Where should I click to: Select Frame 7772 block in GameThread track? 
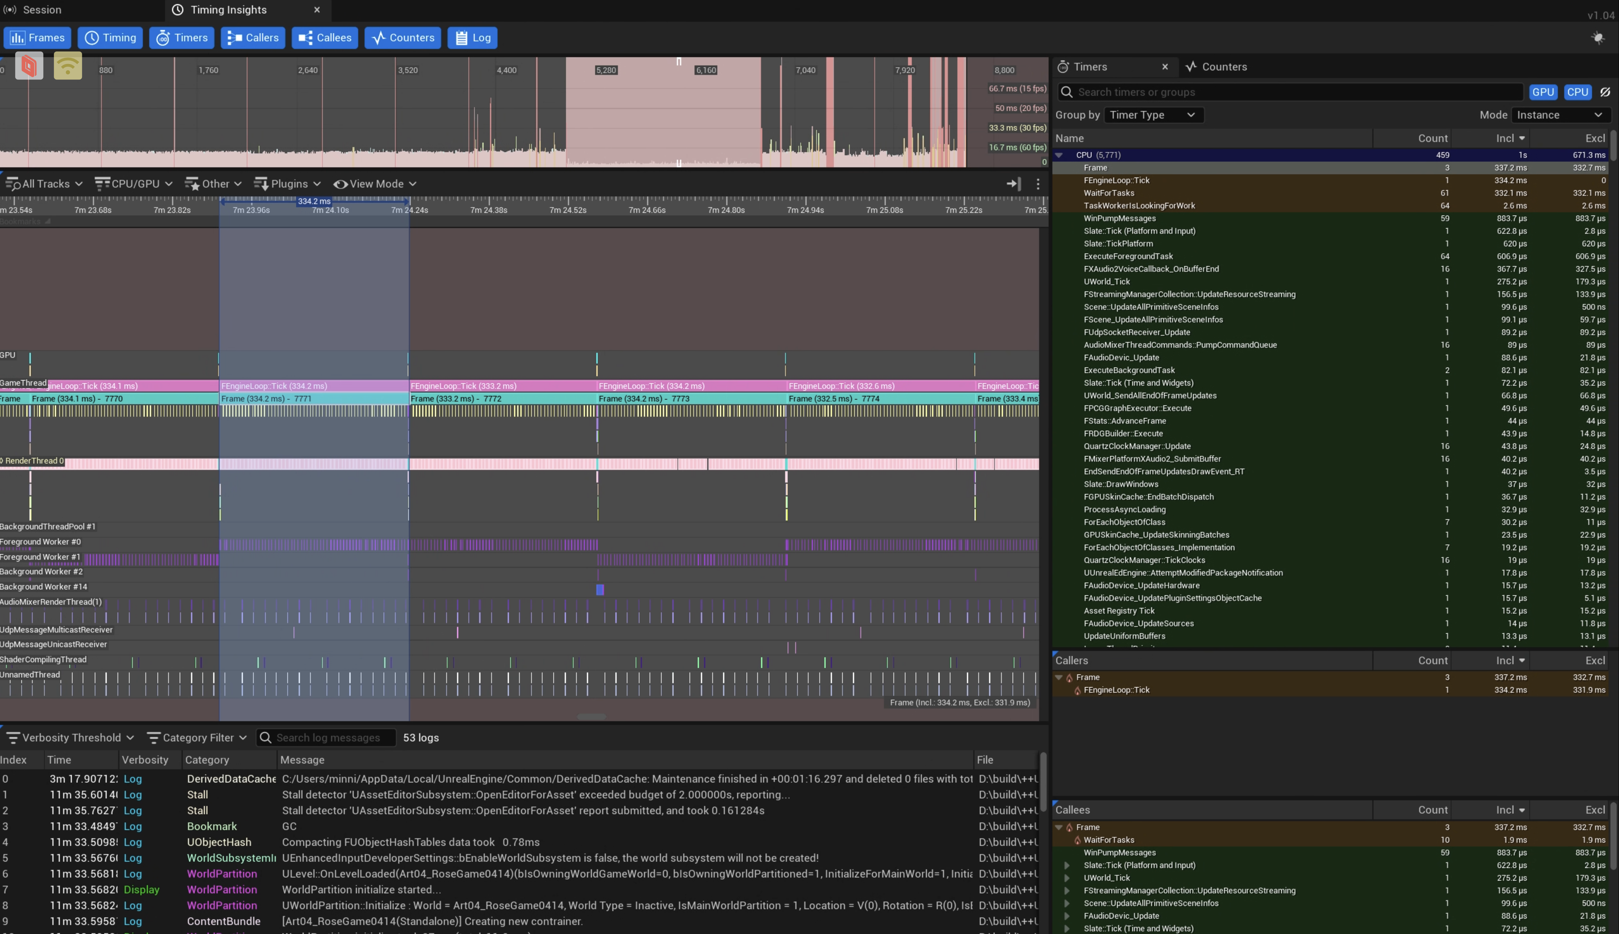pos(503,399)
